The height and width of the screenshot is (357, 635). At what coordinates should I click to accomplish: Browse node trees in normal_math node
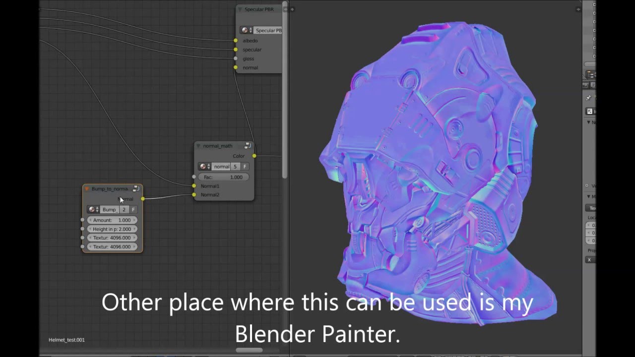pyautogui.click(x=204, y=167)
